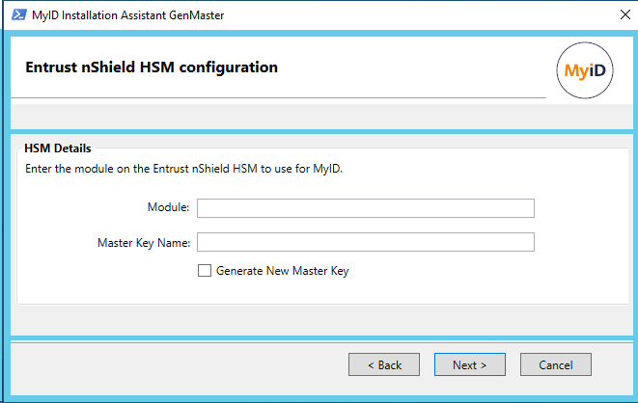Tick the Generate New Master Key checkbox
638x403 pixels.
(205, 271)
